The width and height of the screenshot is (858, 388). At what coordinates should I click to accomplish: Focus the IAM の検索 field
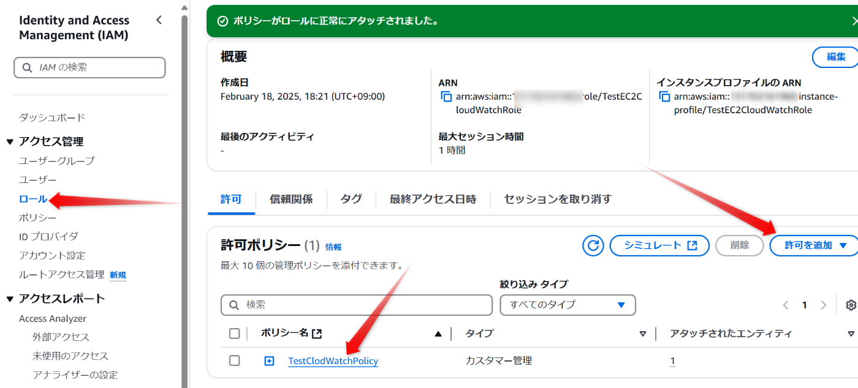tap(89, 68)
